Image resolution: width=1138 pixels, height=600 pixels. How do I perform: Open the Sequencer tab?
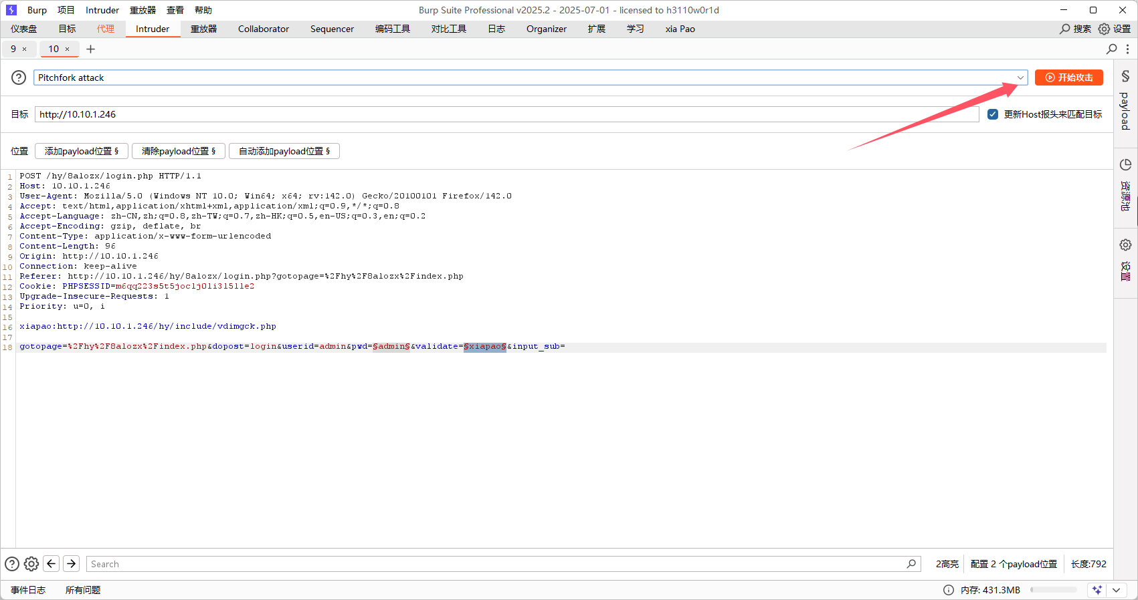click(x=332, y=29)
